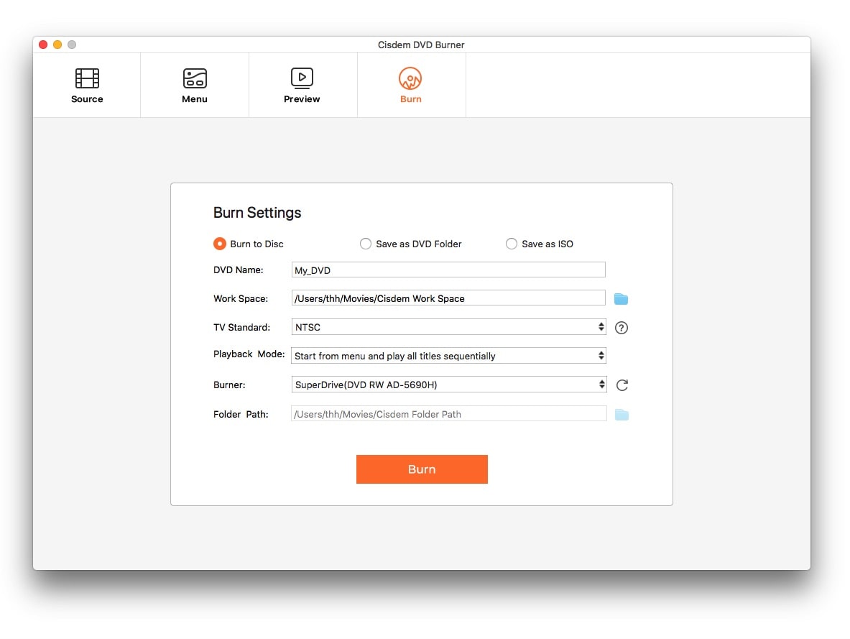
Task: Switch to the Preview tab label
Action: click(302, 99)
